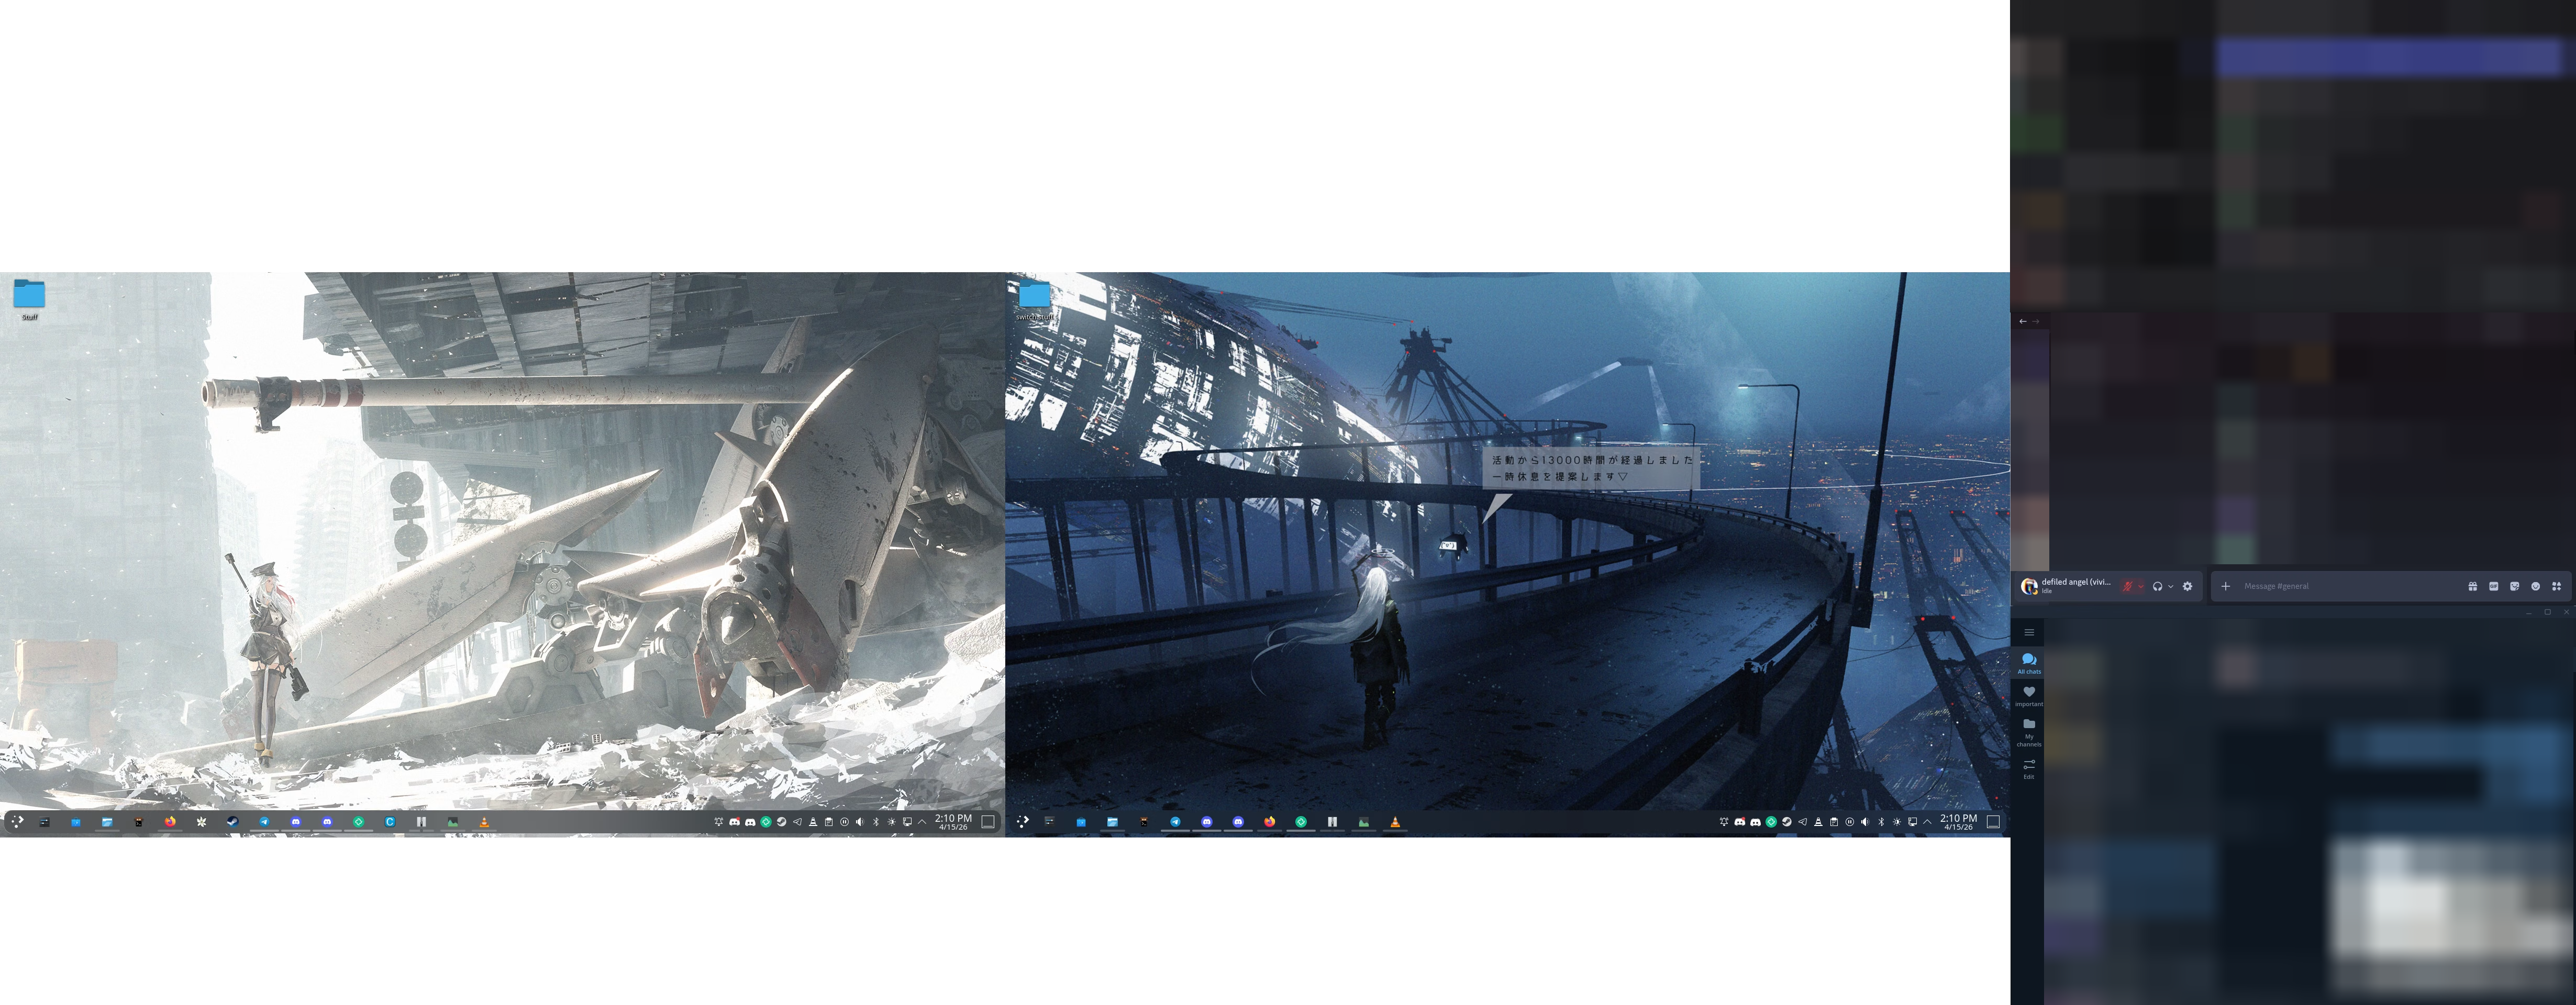This screenshot has height=1005, width=2576.
Task: Open Bluetooth settings in the left monitor tray
Action: [876, 822]
